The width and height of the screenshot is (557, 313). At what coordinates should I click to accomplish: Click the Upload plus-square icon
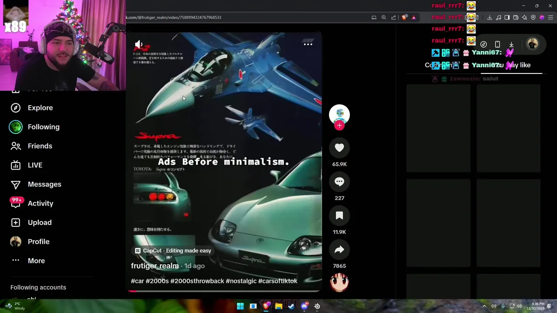[x=16, y=223]
